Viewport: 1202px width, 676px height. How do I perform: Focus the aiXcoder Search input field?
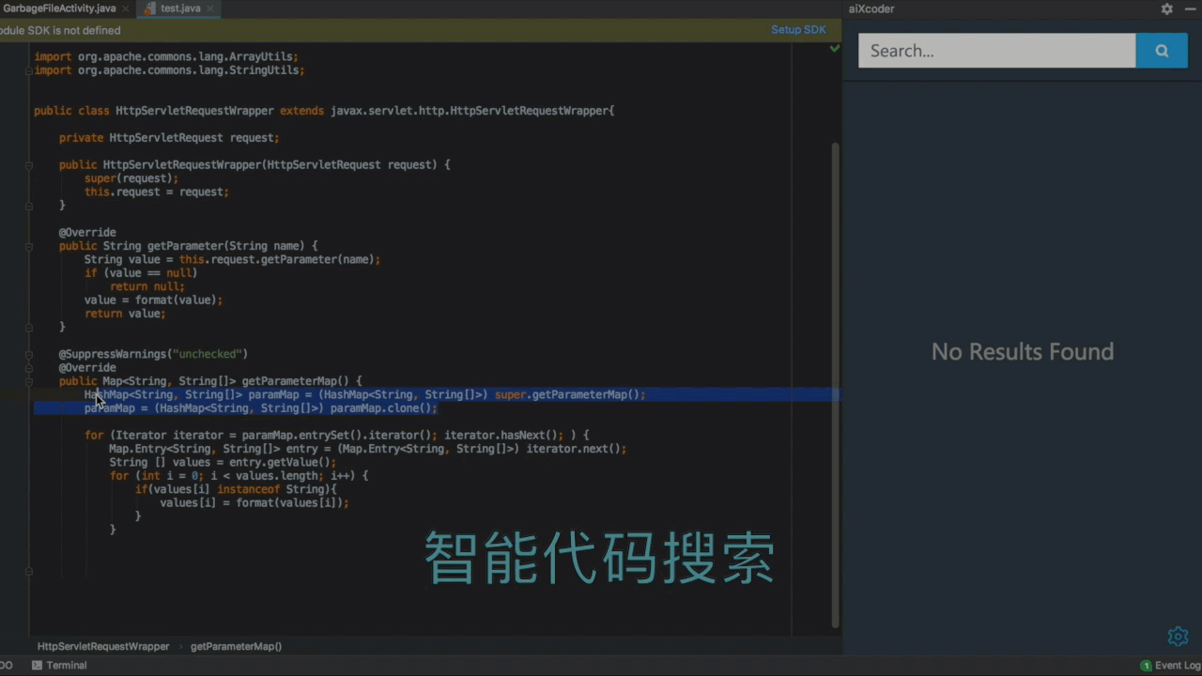pyautogui.click(x=997, y=51)
